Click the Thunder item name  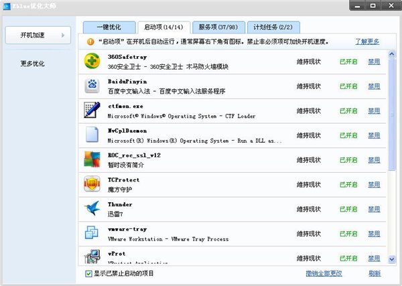tap(120, 204)
